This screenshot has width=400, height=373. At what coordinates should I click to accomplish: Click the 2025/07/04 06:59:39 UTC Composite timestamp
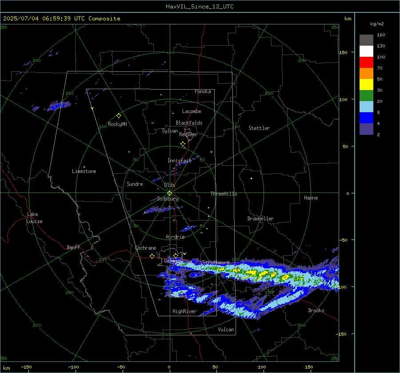click(x=61, y=19)
